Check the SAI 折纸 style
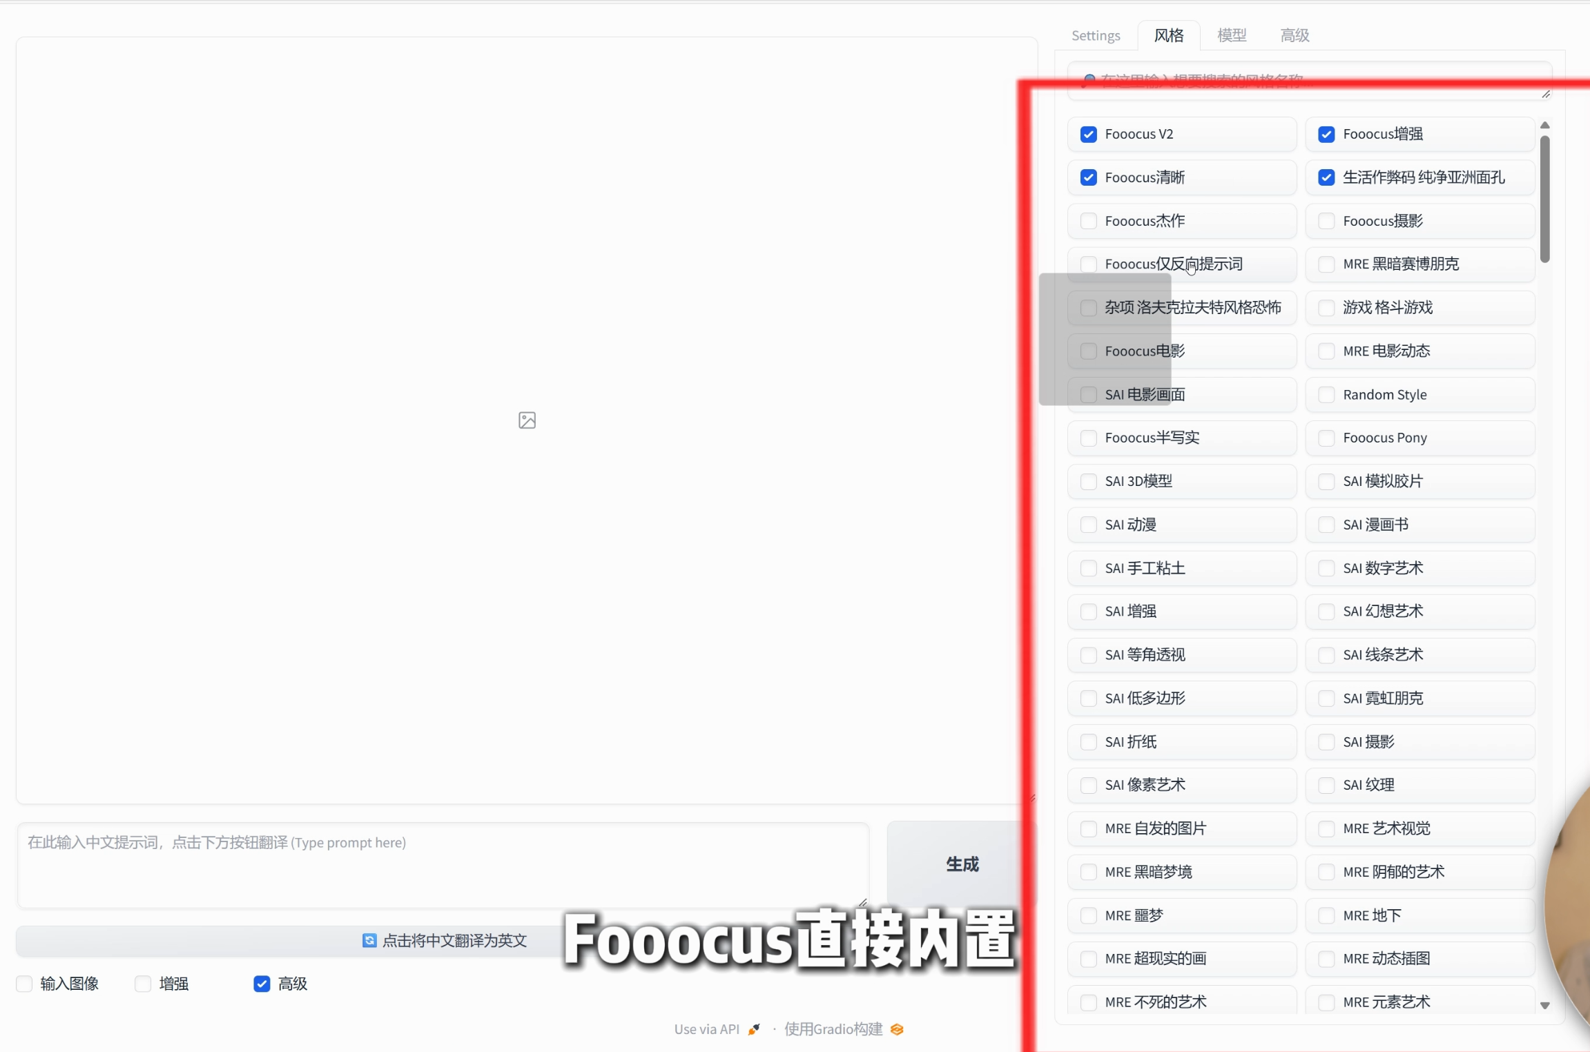Viewport: 1590px width, 1052px height. 1089,742
